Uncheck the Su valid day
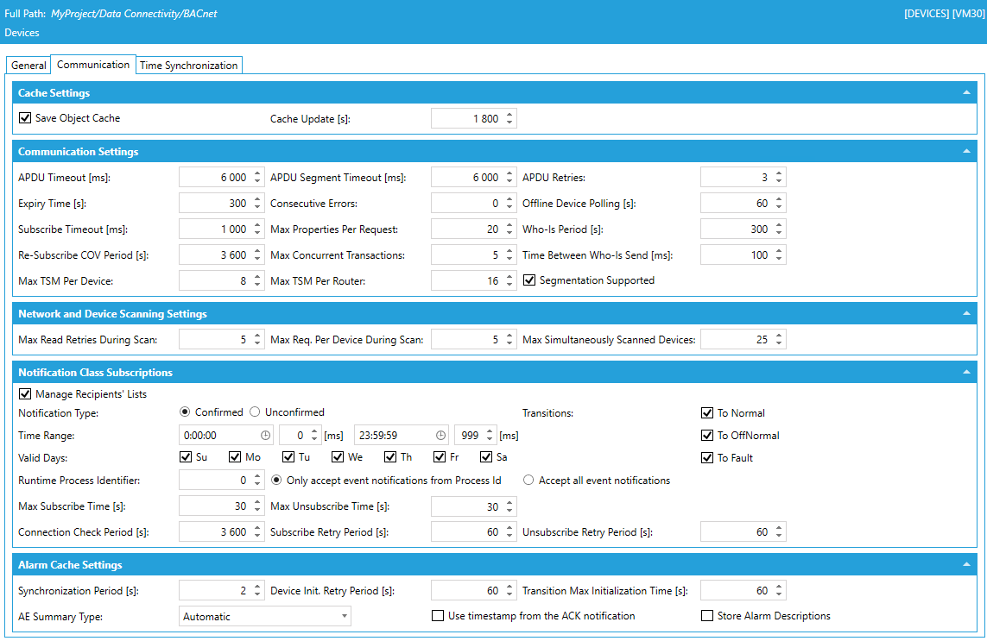The width and height of the screenshot is (987, 641). tap(186, 457)
